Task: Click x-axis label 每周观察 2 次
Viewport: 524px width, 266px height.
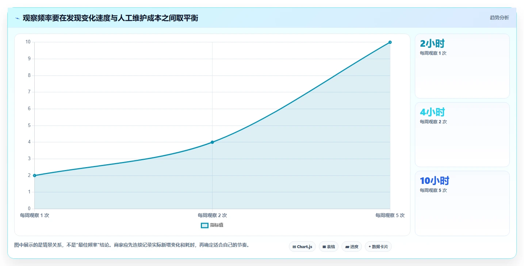Action: point(212,215)
